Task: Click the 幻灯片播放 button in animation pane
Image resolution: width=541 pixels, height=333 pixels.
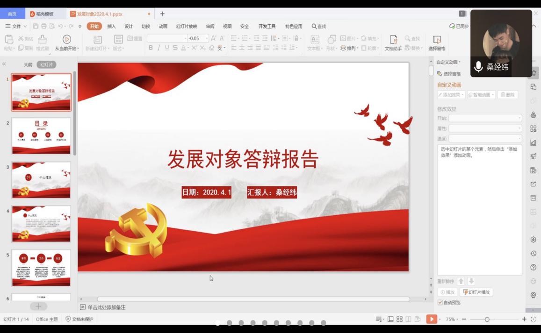Action: pyautogui.click(x=476, y=292)
